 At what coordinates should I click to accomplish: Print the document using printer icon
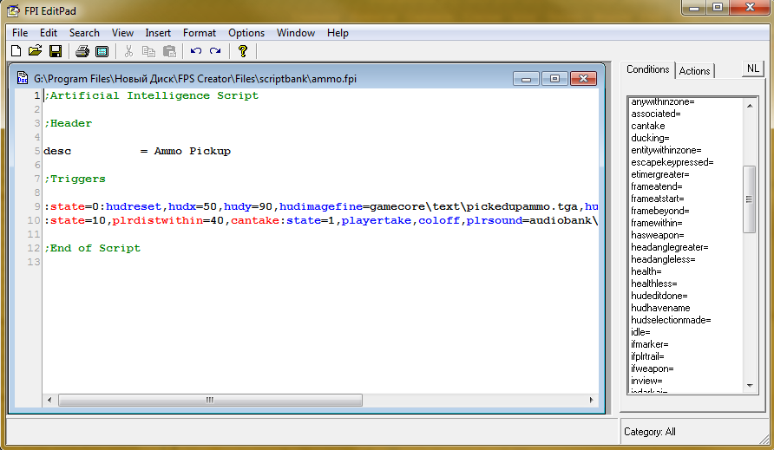click(x=82, y=51)
